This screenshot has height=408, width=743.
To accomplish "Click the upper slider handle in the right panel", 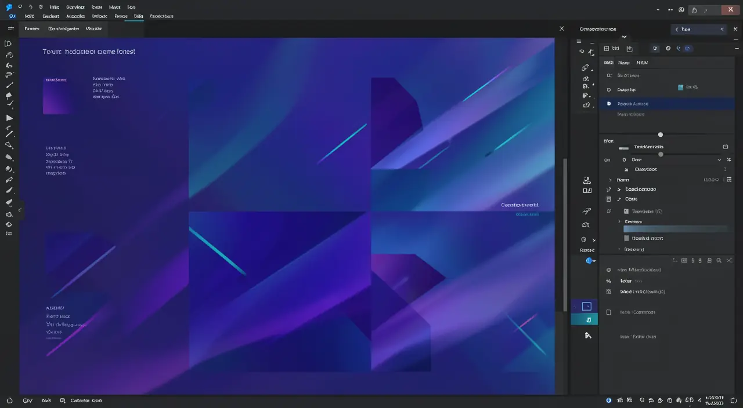I will point(660,134).
